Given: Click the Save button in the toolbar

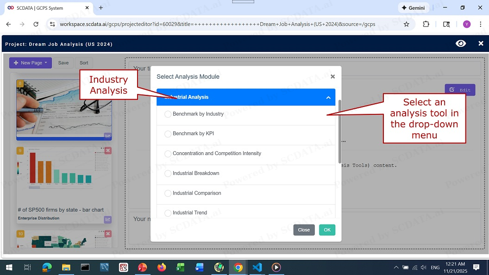Looking at the screenshot, I should [x=63, y=63].
